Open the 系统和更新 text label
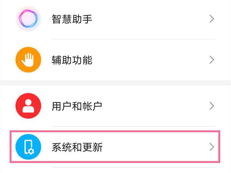The image size is (231, 173). click(x=77, y=147)
